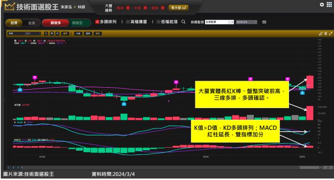Go to chart page 3
This screenshot has height=180, width=334.
(x=18, y=167)
